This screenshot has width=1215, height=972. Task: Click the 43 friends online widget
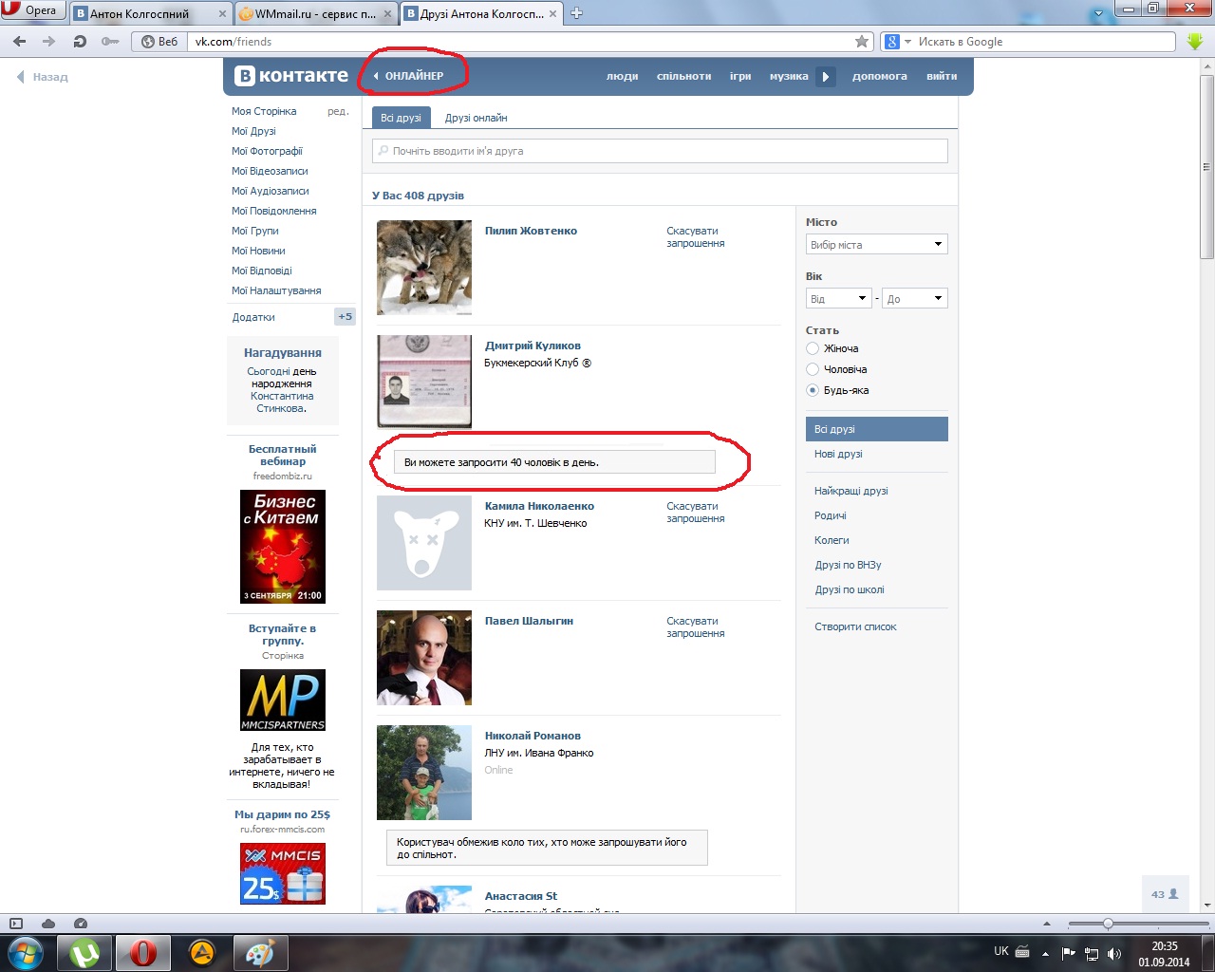click(x=1165, y=894)
